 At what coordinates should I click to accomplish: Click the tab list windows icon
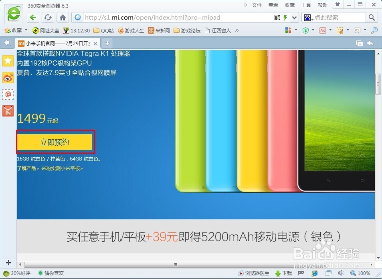pyautogui.click(x=359, y=43)
